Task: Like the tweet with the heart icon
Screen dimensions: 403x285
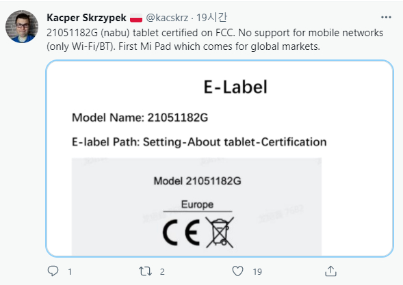Action: [x=237, y=271]
